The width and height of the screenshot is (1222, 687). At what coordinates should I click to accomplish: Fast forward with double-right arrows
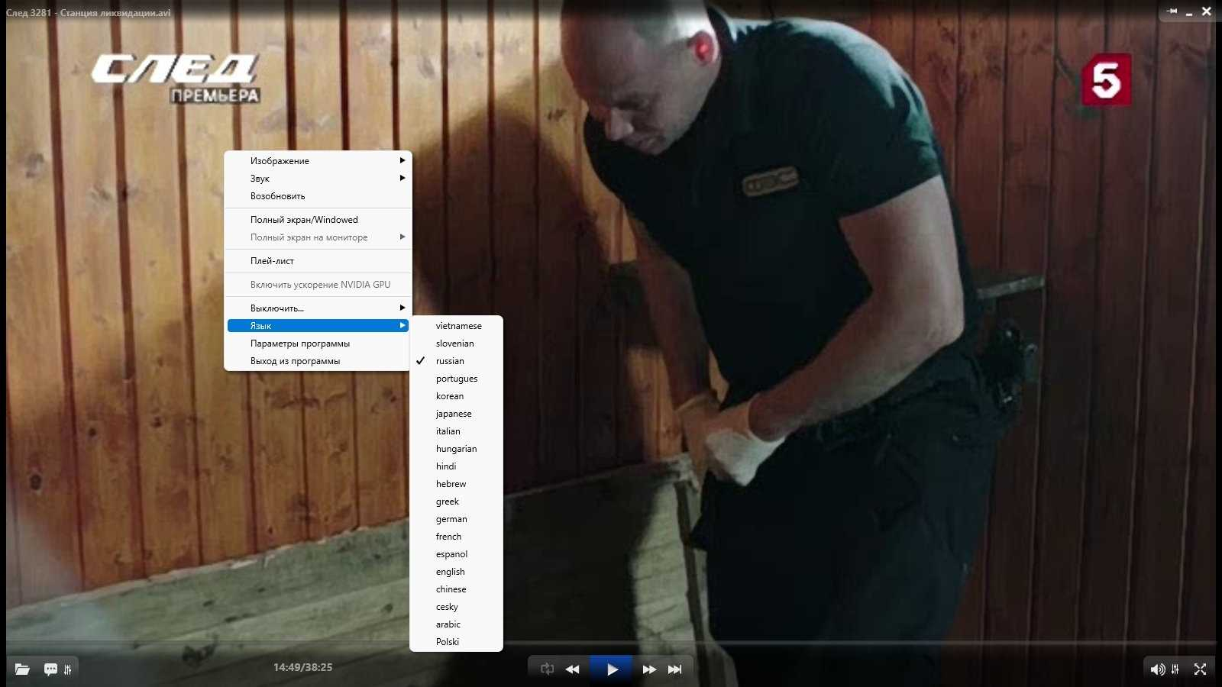649,669
